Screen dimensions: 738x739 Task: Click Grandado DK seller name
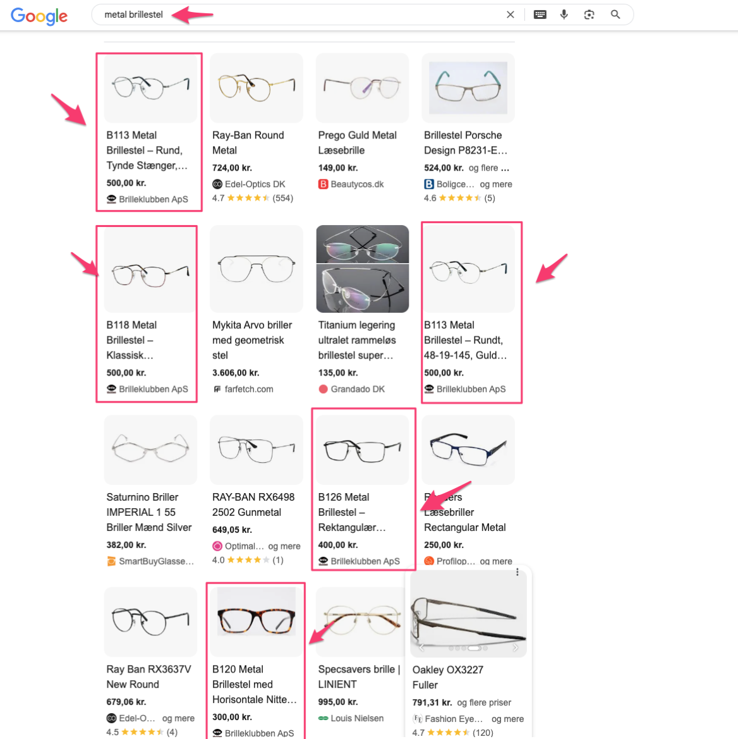click(x=358, y=389)
